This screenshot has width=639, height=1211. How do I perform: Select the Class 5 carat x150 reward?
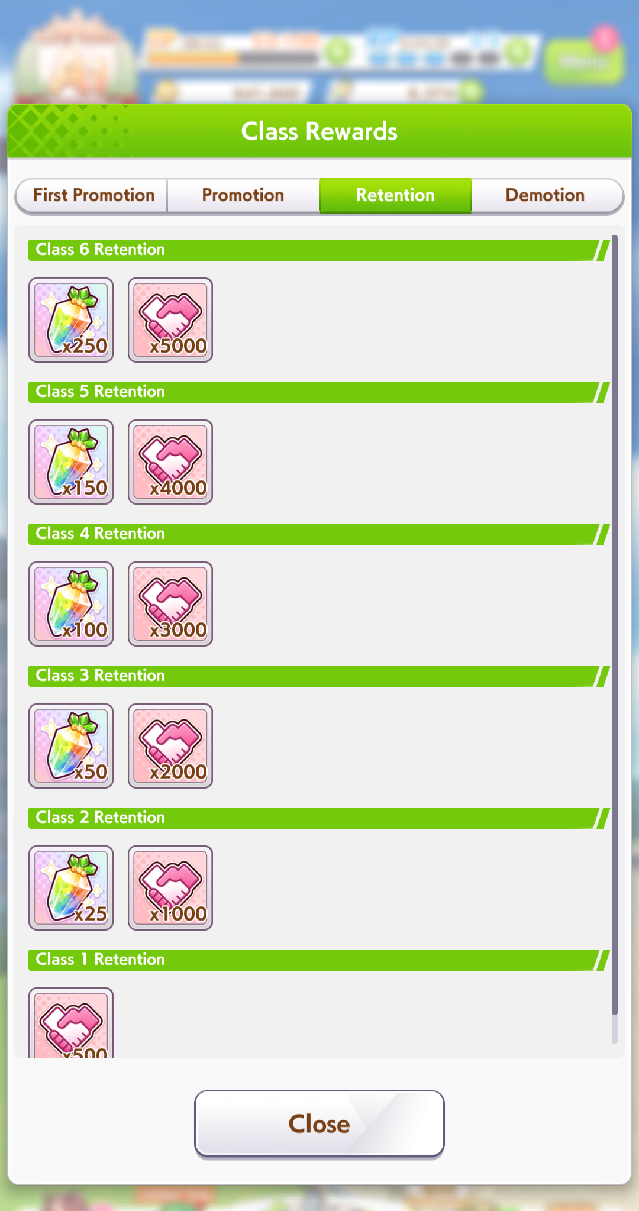click(x=71, y=462)
